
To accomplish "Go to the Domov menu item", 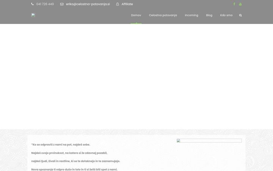I will pos(136,15).
